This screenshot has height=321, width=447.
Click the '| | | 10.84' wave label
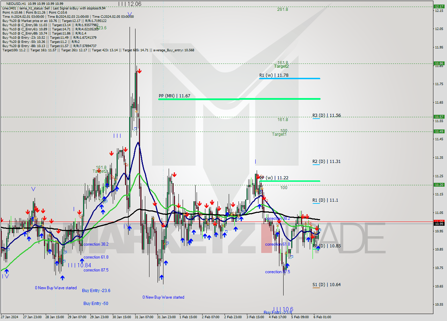point(79,266)
